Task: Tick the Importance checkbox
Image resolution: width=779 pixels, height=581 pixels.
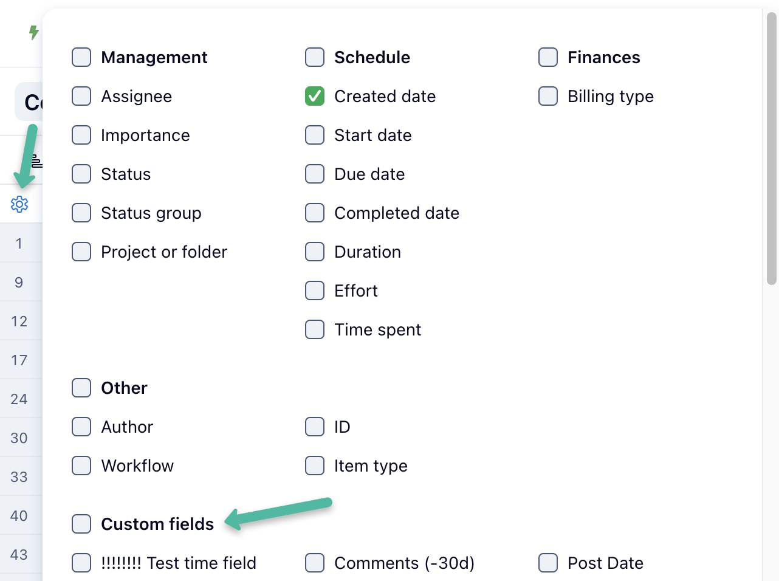Action: tap(81, 135)
